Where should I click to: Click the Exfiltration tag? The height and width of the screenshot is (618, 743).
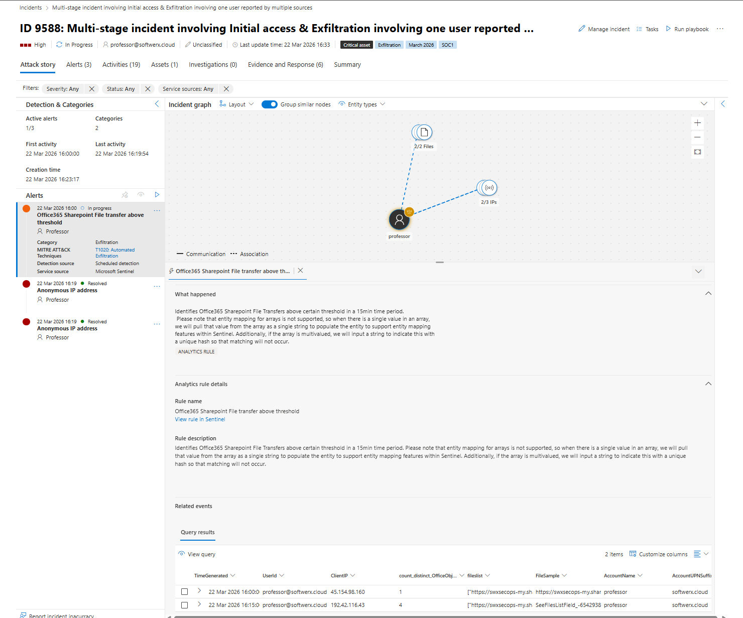[x=389, y=45]
